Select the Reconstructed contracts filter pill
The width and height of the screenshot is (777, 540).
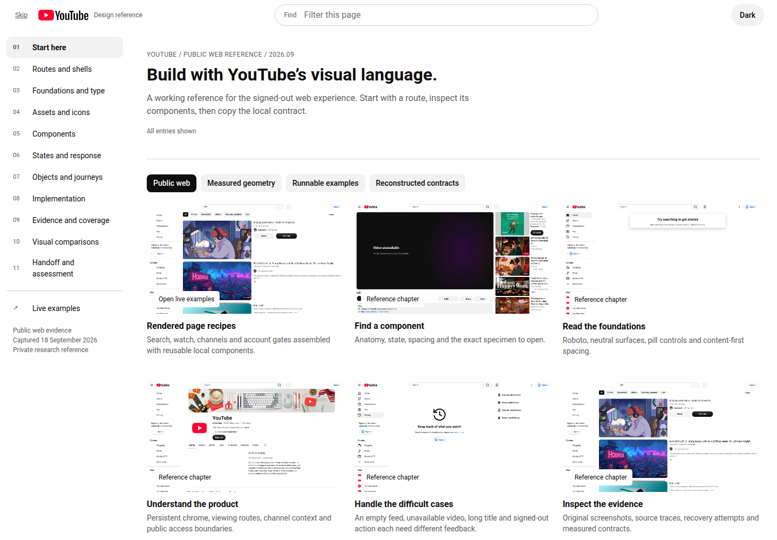click(417, 183)
